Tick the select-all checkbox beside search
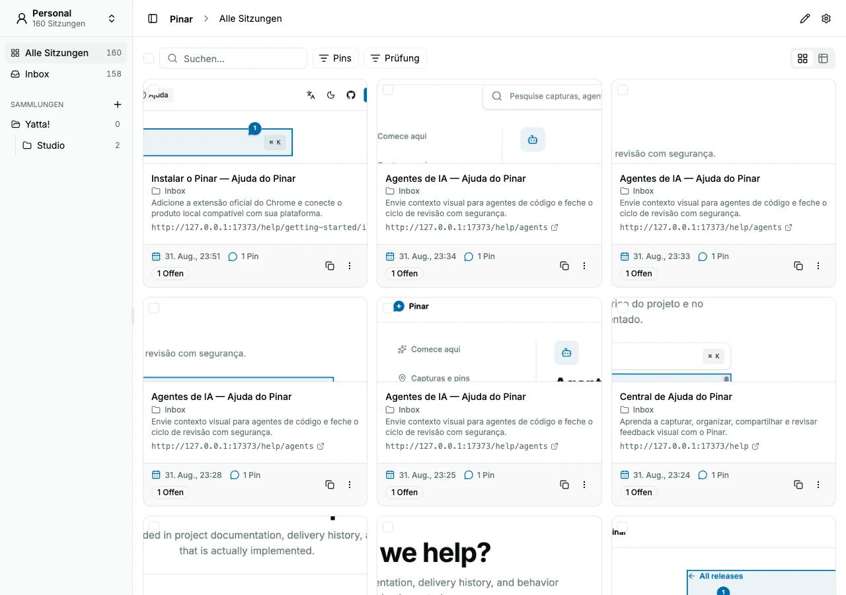This screenshot has width=846, height=595. [x=149, y=58]
